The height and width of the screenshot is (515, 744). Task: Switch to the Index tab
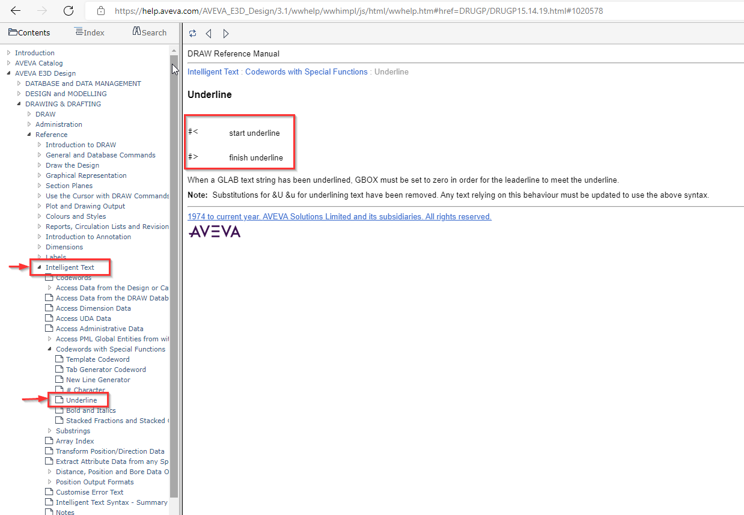[x=89, y=32]
